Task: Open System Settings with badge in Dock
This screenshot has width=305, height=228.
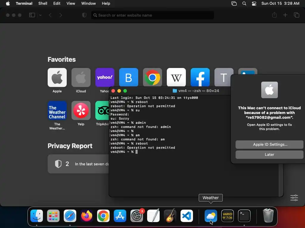Action: [x=137, y=216]
